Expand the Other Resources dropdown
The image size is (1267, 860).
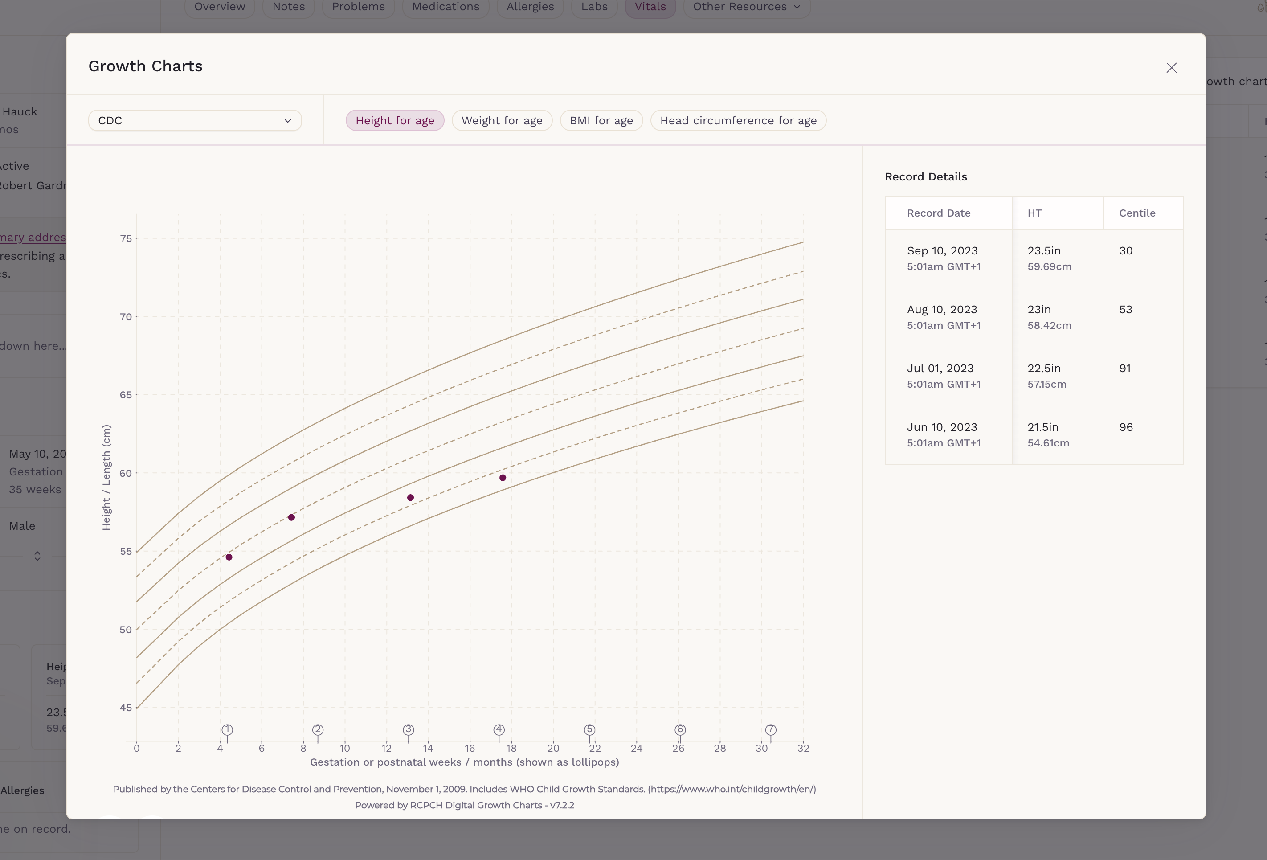tap(747, 7)
